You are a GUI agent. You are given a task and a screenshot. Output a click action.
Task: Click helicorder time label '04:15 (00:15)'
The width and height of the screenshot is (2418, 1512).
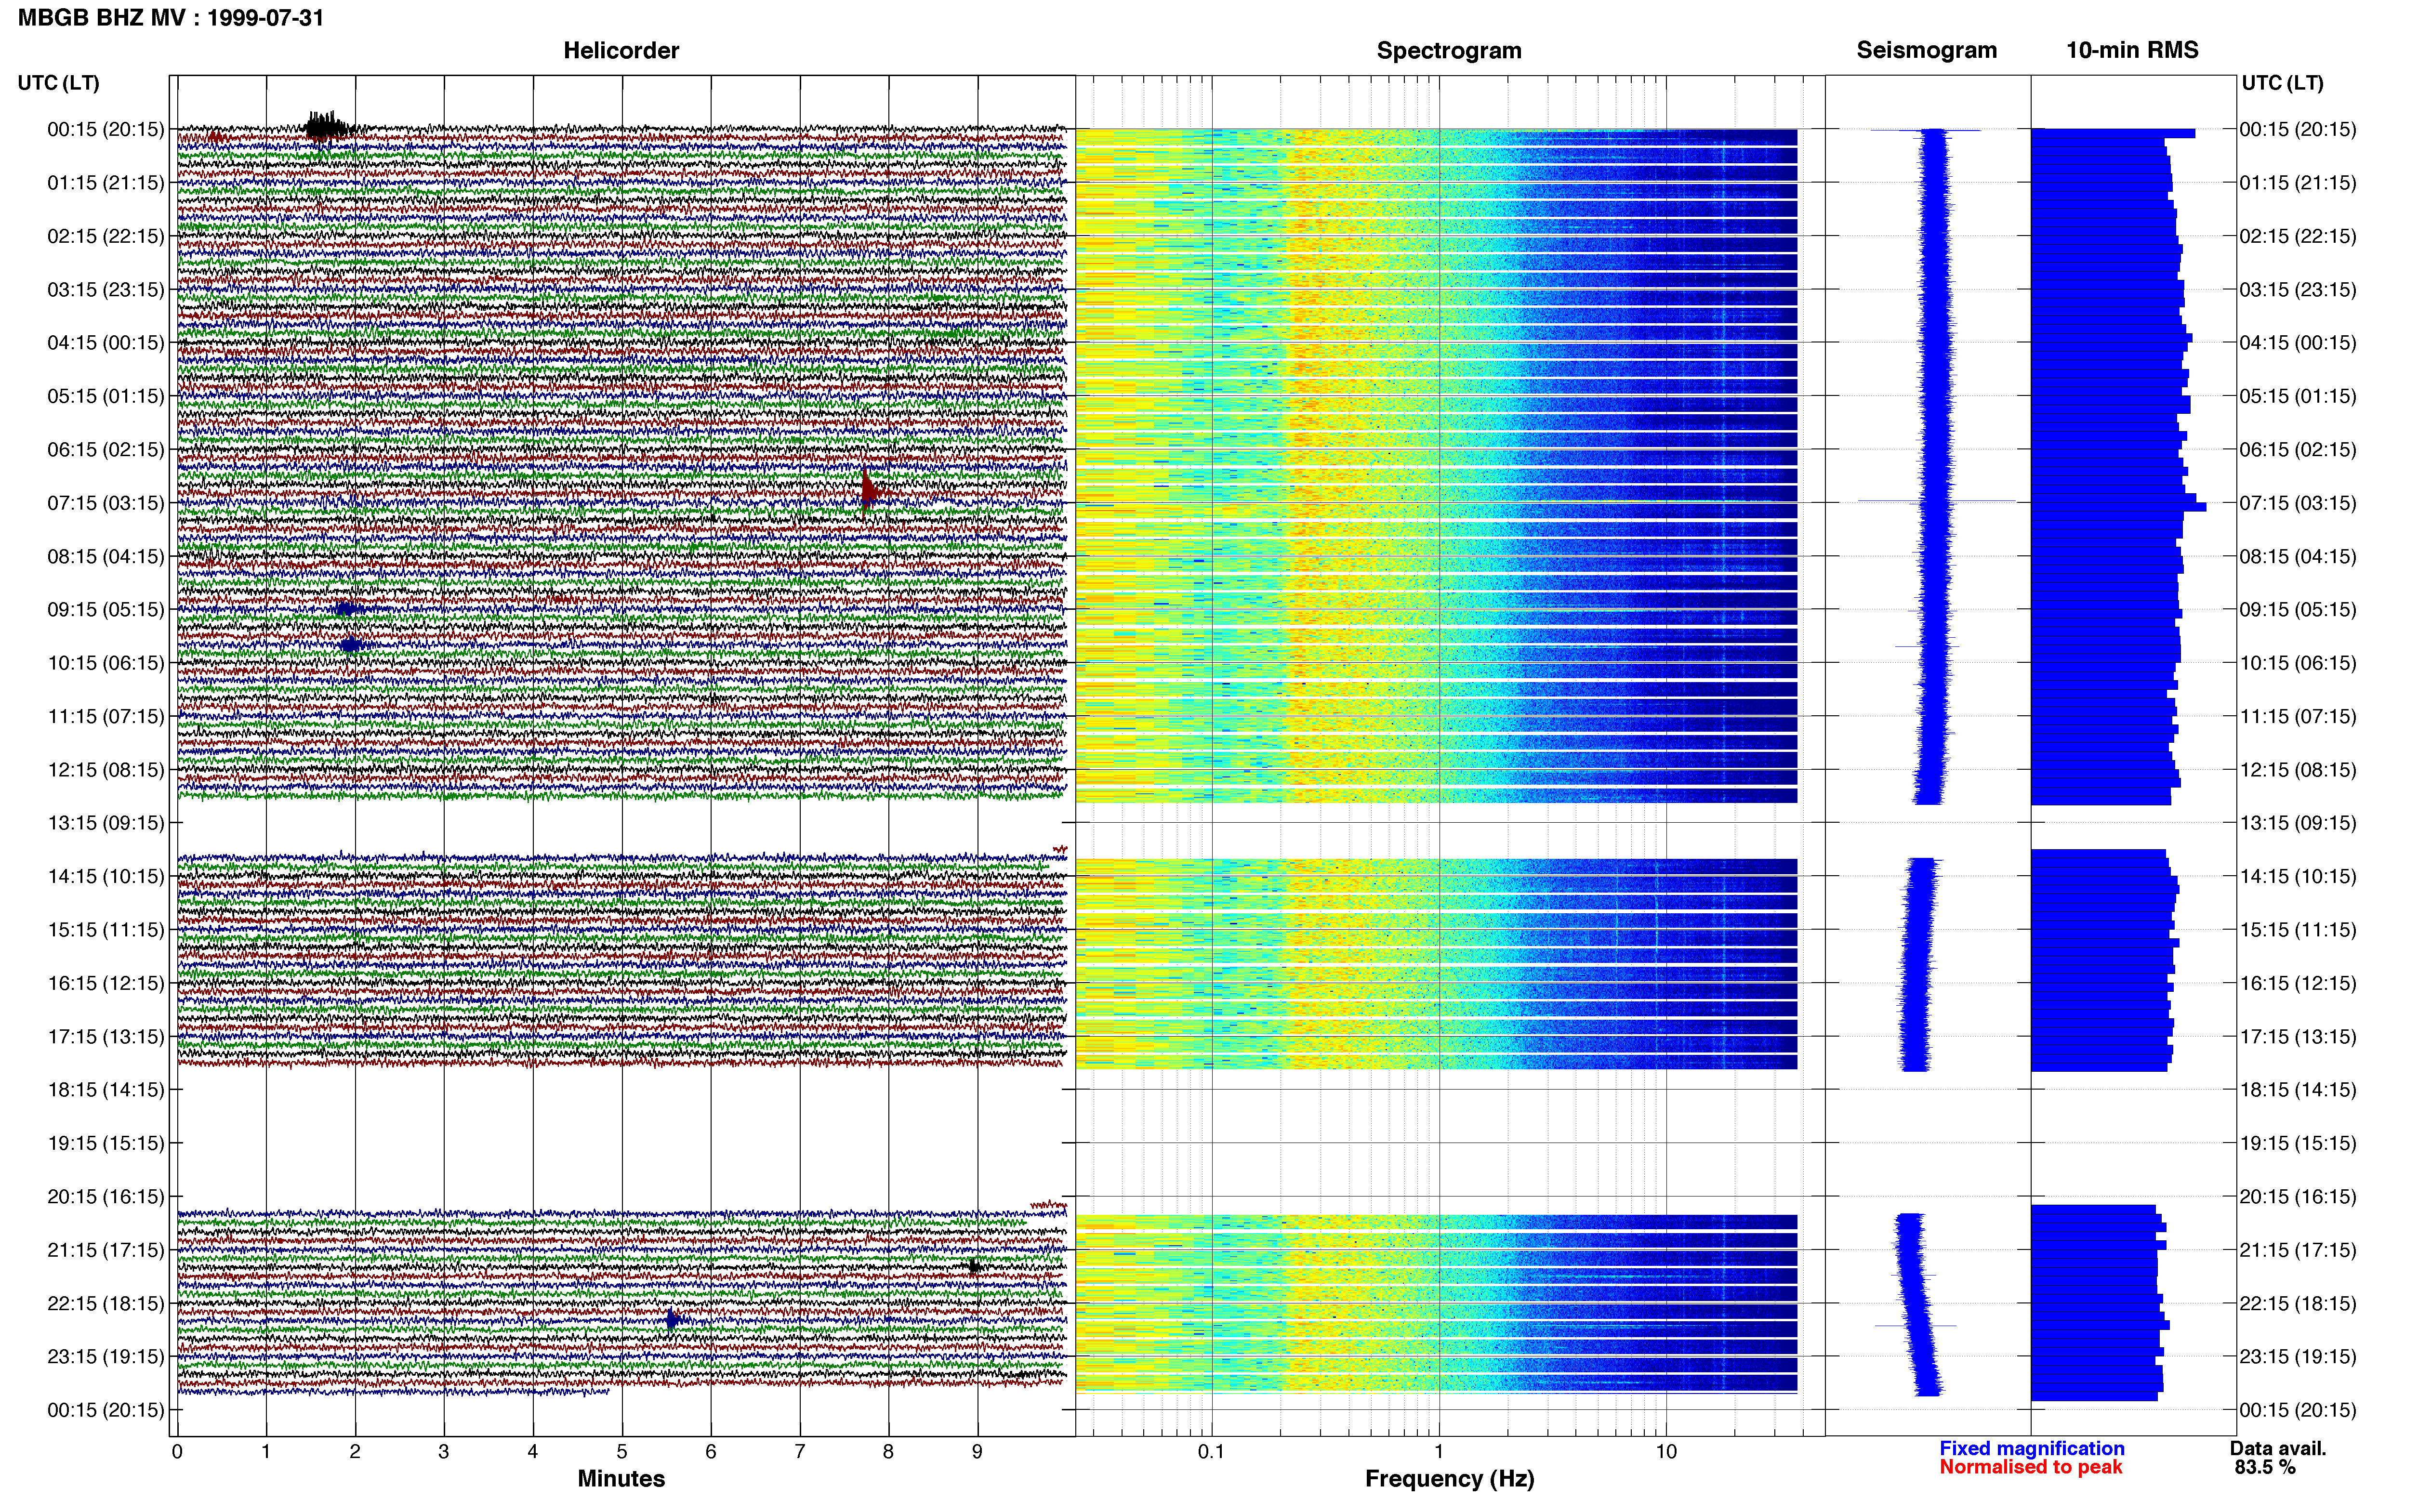click(x=106, y=343)
